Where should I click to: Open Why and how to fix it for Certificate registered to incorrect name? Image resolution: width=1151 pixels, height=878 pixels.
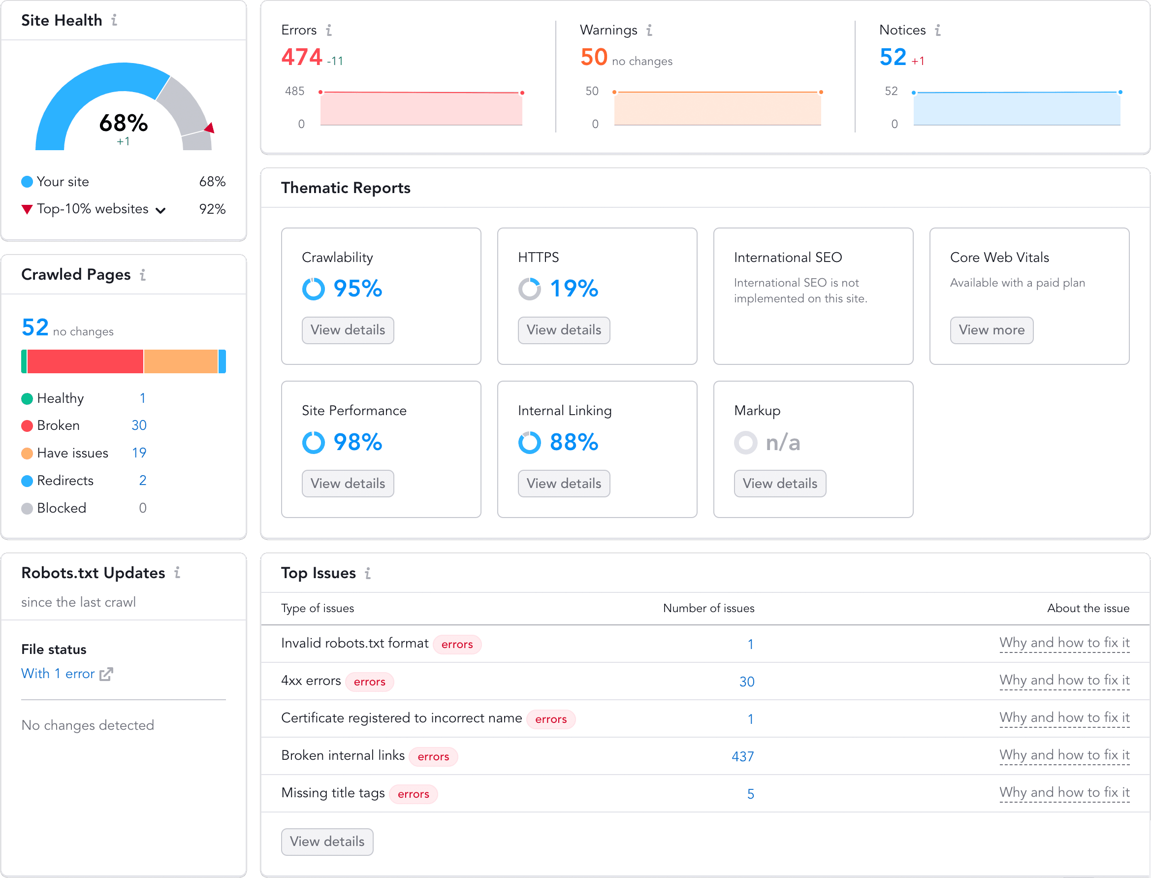pyautogui.click(x=1064, y=718)
